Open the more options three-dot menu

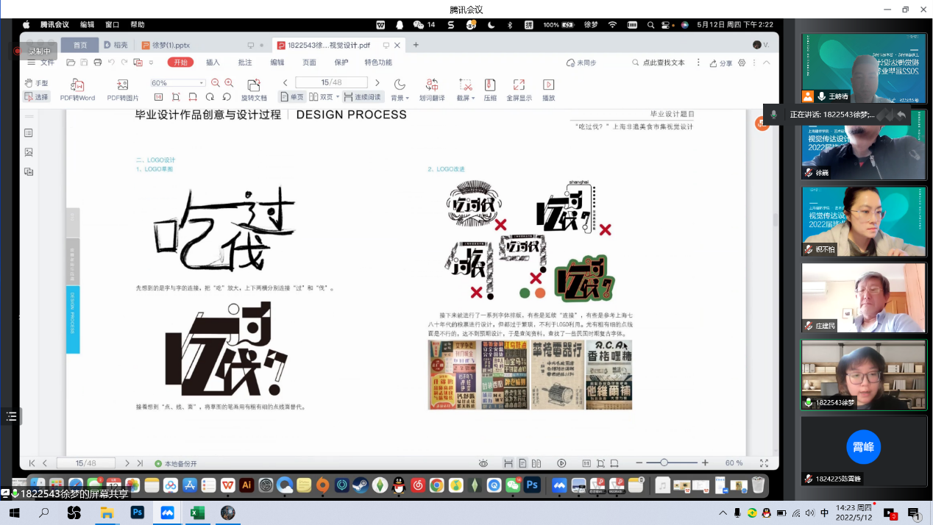click(755, 63)
